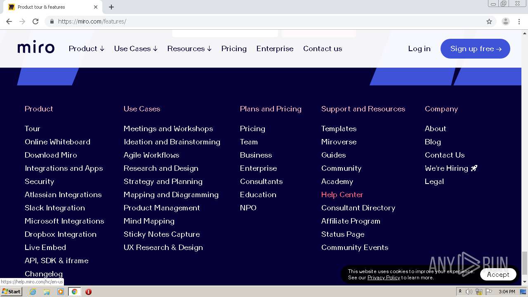The image size is (528, 297).
Task: Open the red Opera taskbar icon
Action: pyautogui.click(x=88, y=292)
